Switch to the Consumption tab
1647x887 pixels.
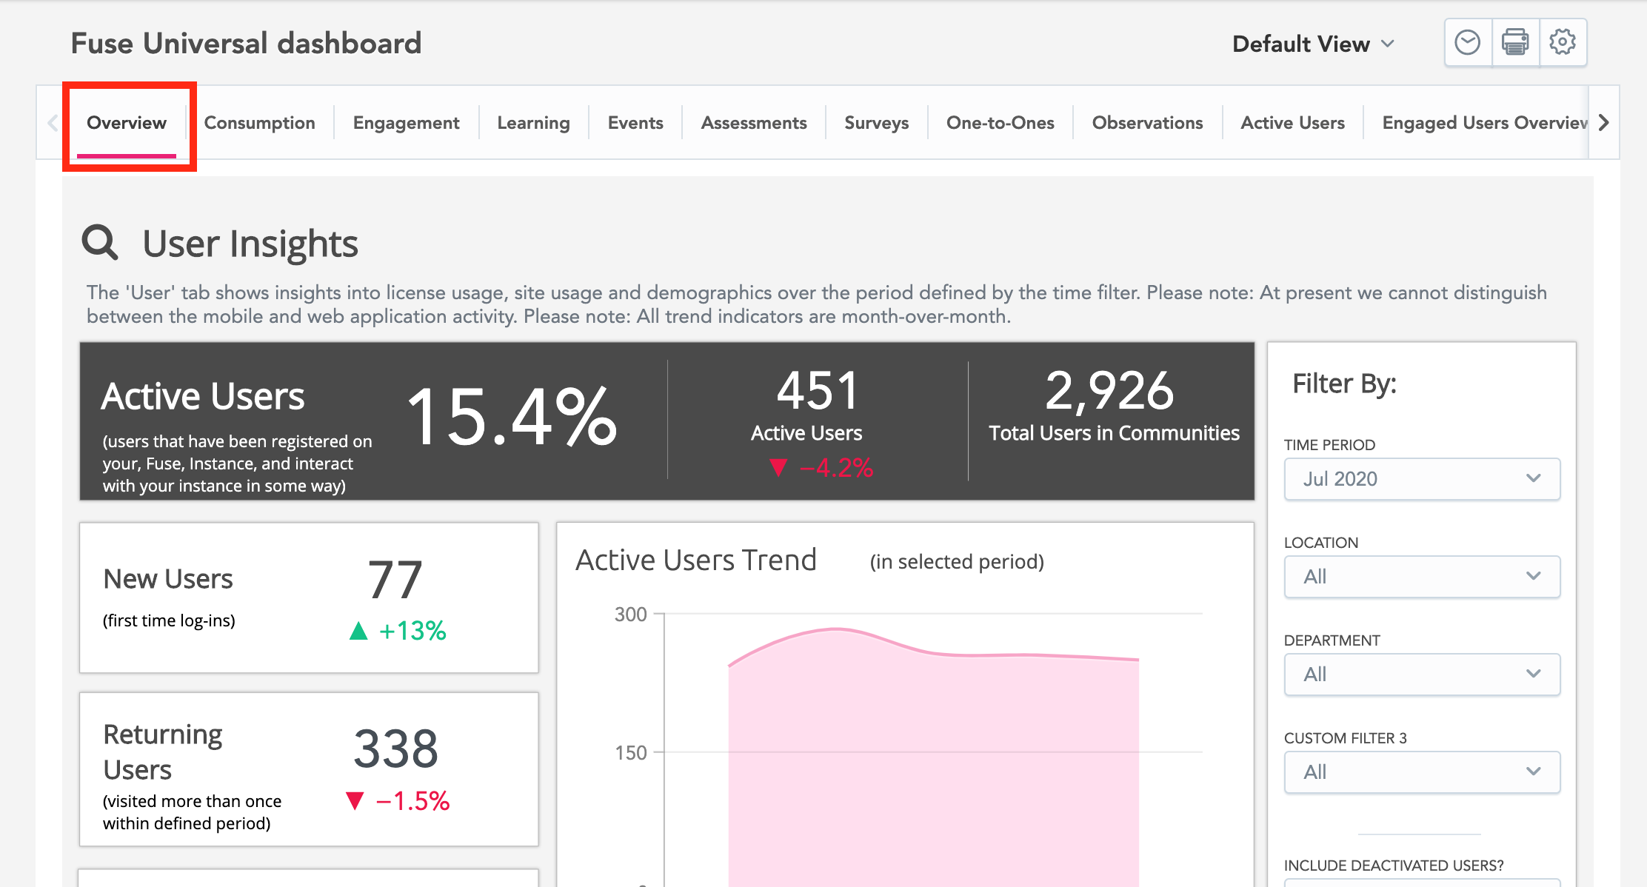coord(259,123)
